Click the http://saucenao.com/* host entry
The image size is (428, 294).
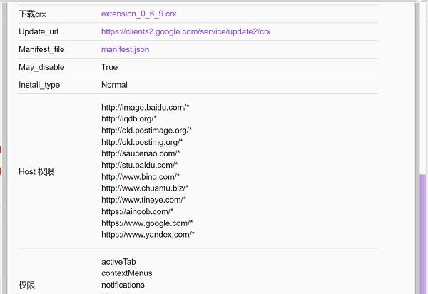click(x=141, y=153)
